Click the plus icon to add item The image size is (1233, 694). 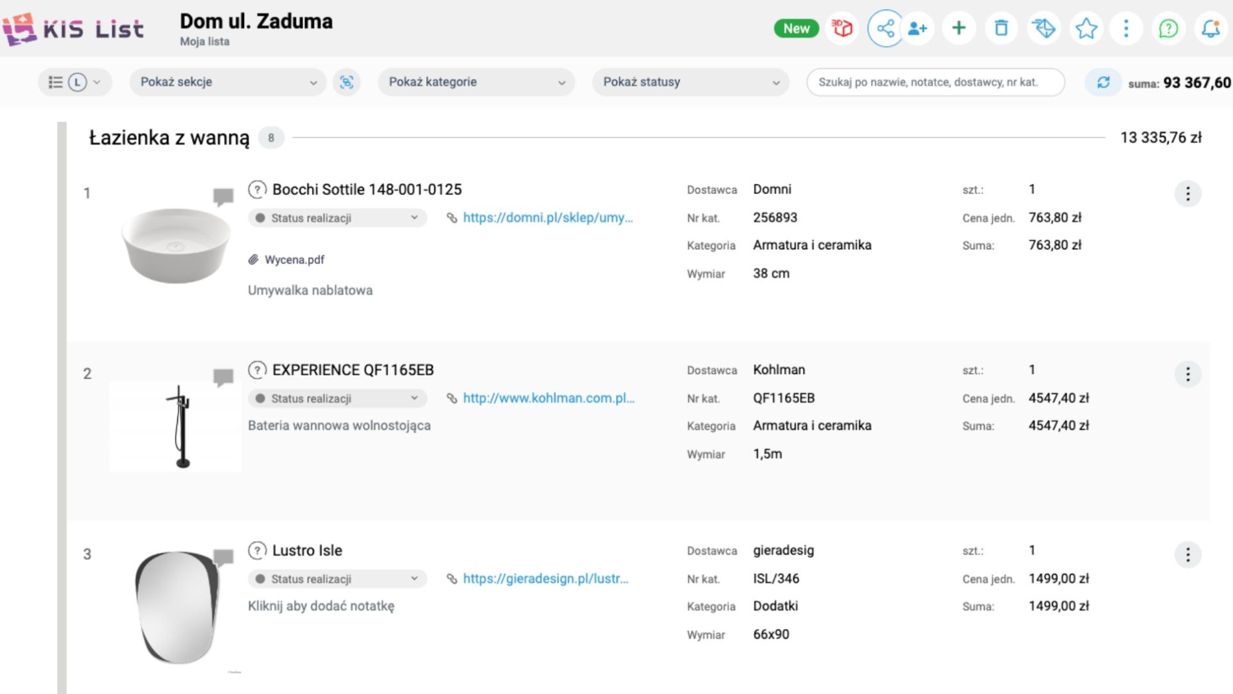pyautogui.click(x=958, y=29)
